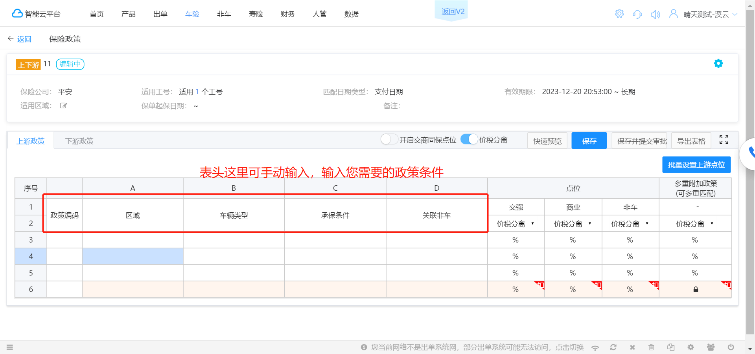This screenshot has height=354, width=755.
Task: Click the people group icon in status bar
Action: point(711,347)
